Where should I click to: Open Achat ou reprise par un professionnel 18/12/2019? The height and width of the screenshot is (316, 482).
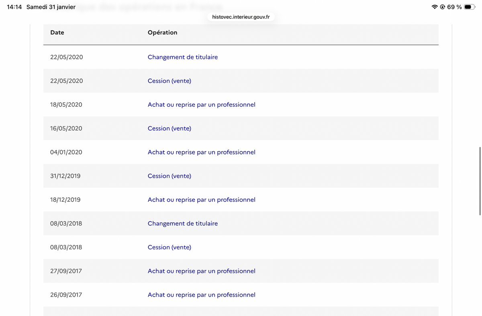click(202, 200)
